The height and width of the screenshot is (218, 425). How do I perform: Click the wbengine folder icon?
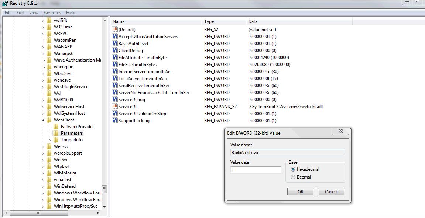click(x=49, y=67)
